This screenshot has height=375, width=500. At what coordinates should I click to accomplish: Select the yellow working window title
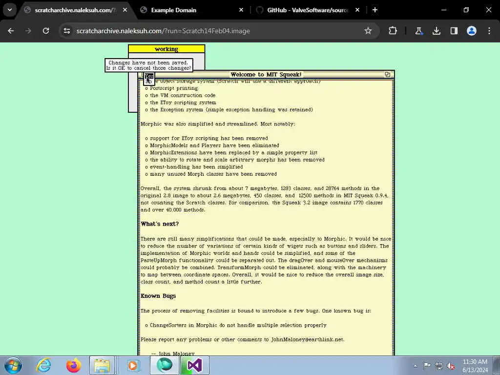(x=167, y=49)
